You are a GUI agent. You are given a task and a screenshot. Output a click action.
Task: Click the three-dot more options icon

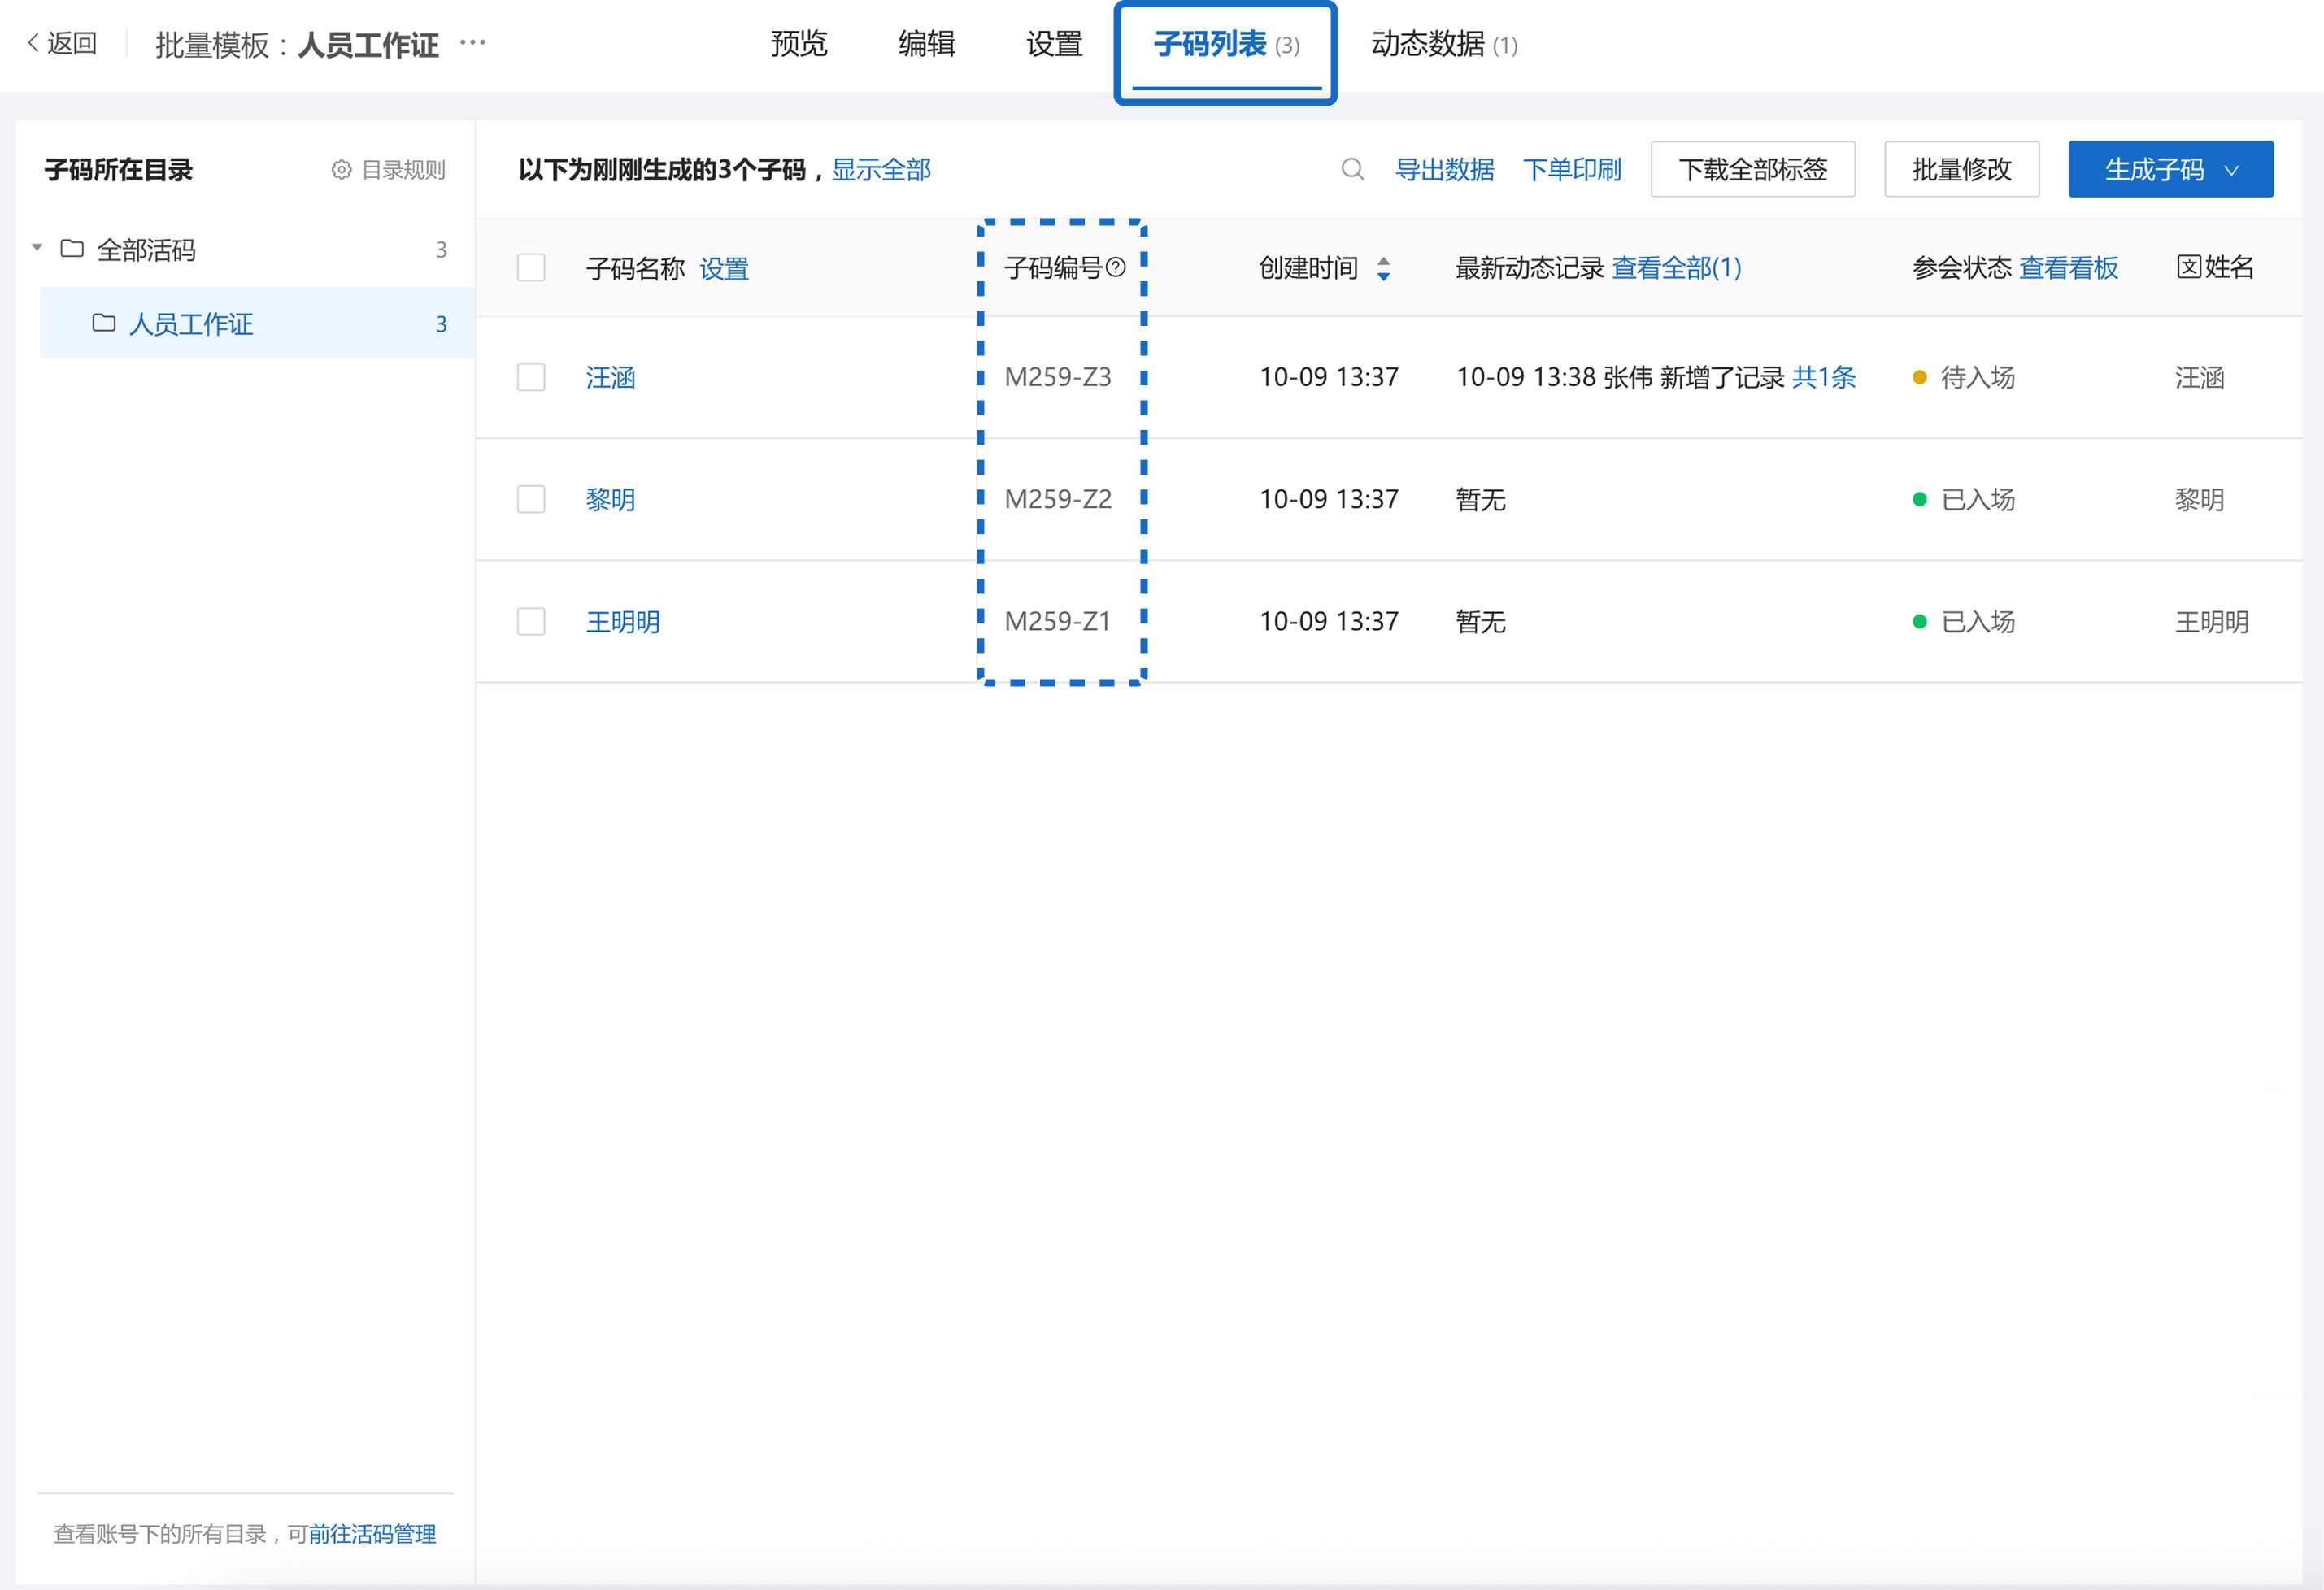[472, 42]
